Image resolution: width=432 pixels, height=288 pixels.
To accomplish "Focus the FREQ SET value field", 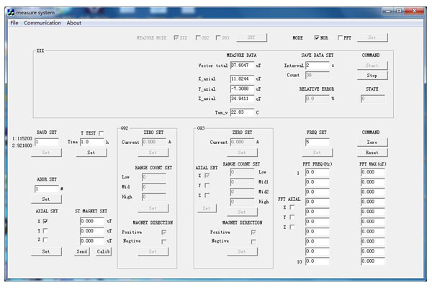I will (318, 143).
